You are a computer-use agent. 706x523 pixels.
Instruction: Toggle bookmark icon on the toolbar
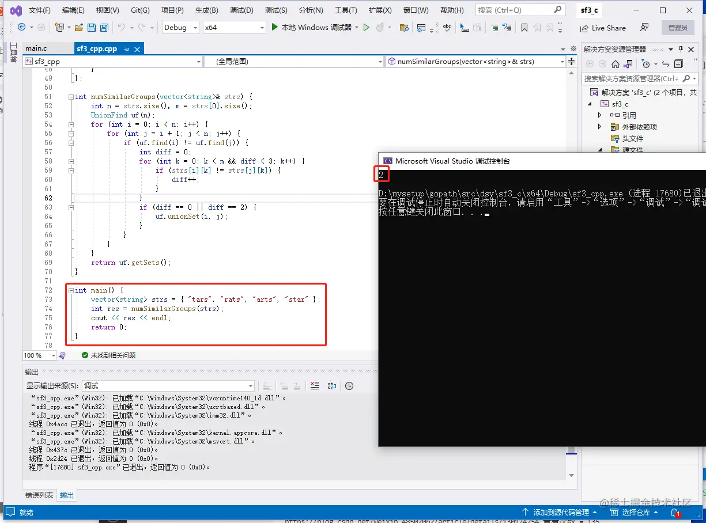(x=524, y=28)
